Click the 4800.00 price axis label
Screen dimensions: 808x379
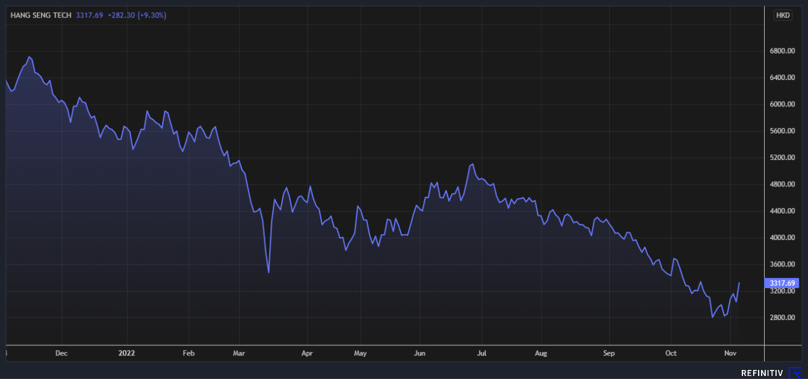(x=783, y=184)
